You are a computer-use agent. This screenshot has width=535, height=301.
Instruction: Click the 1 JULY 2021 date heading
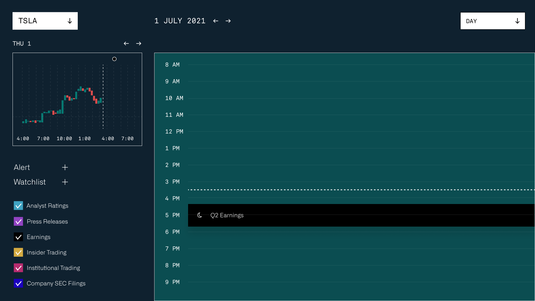(x=180, y=21)
